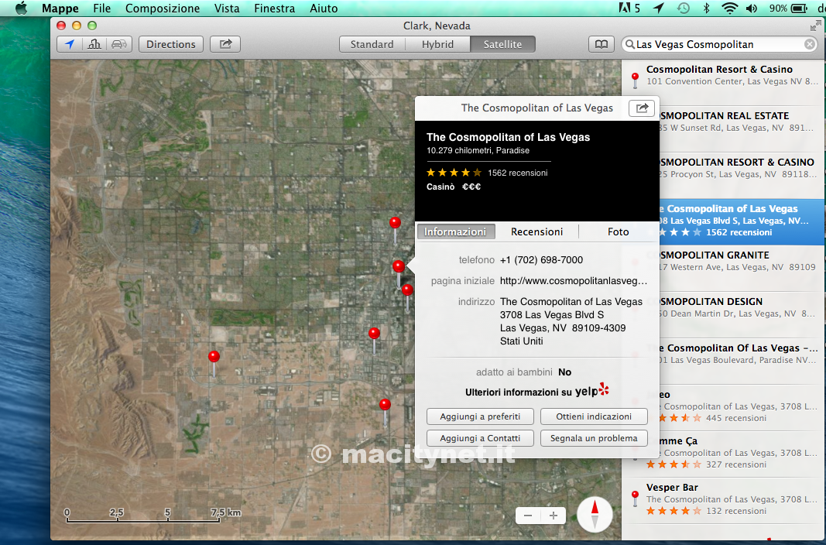Viewport: 826px width, 545px height.
Task: Clear the search field with the X icon
Action: [x=810, y=44]
